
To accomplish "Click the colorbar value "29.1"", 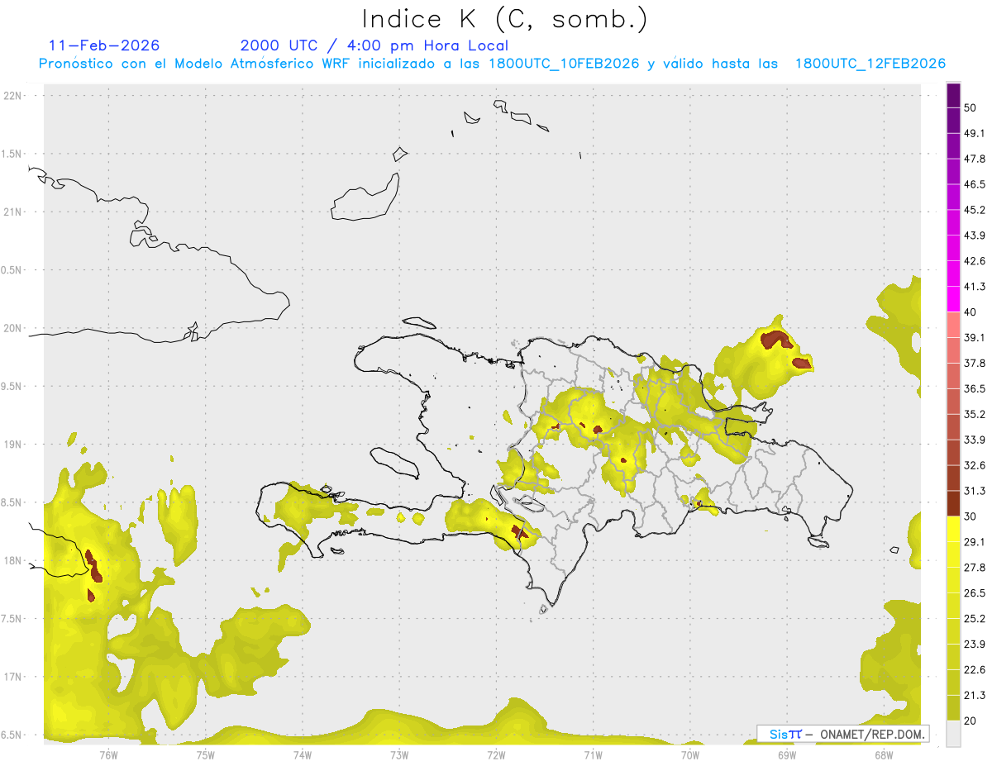I will 975,541.
